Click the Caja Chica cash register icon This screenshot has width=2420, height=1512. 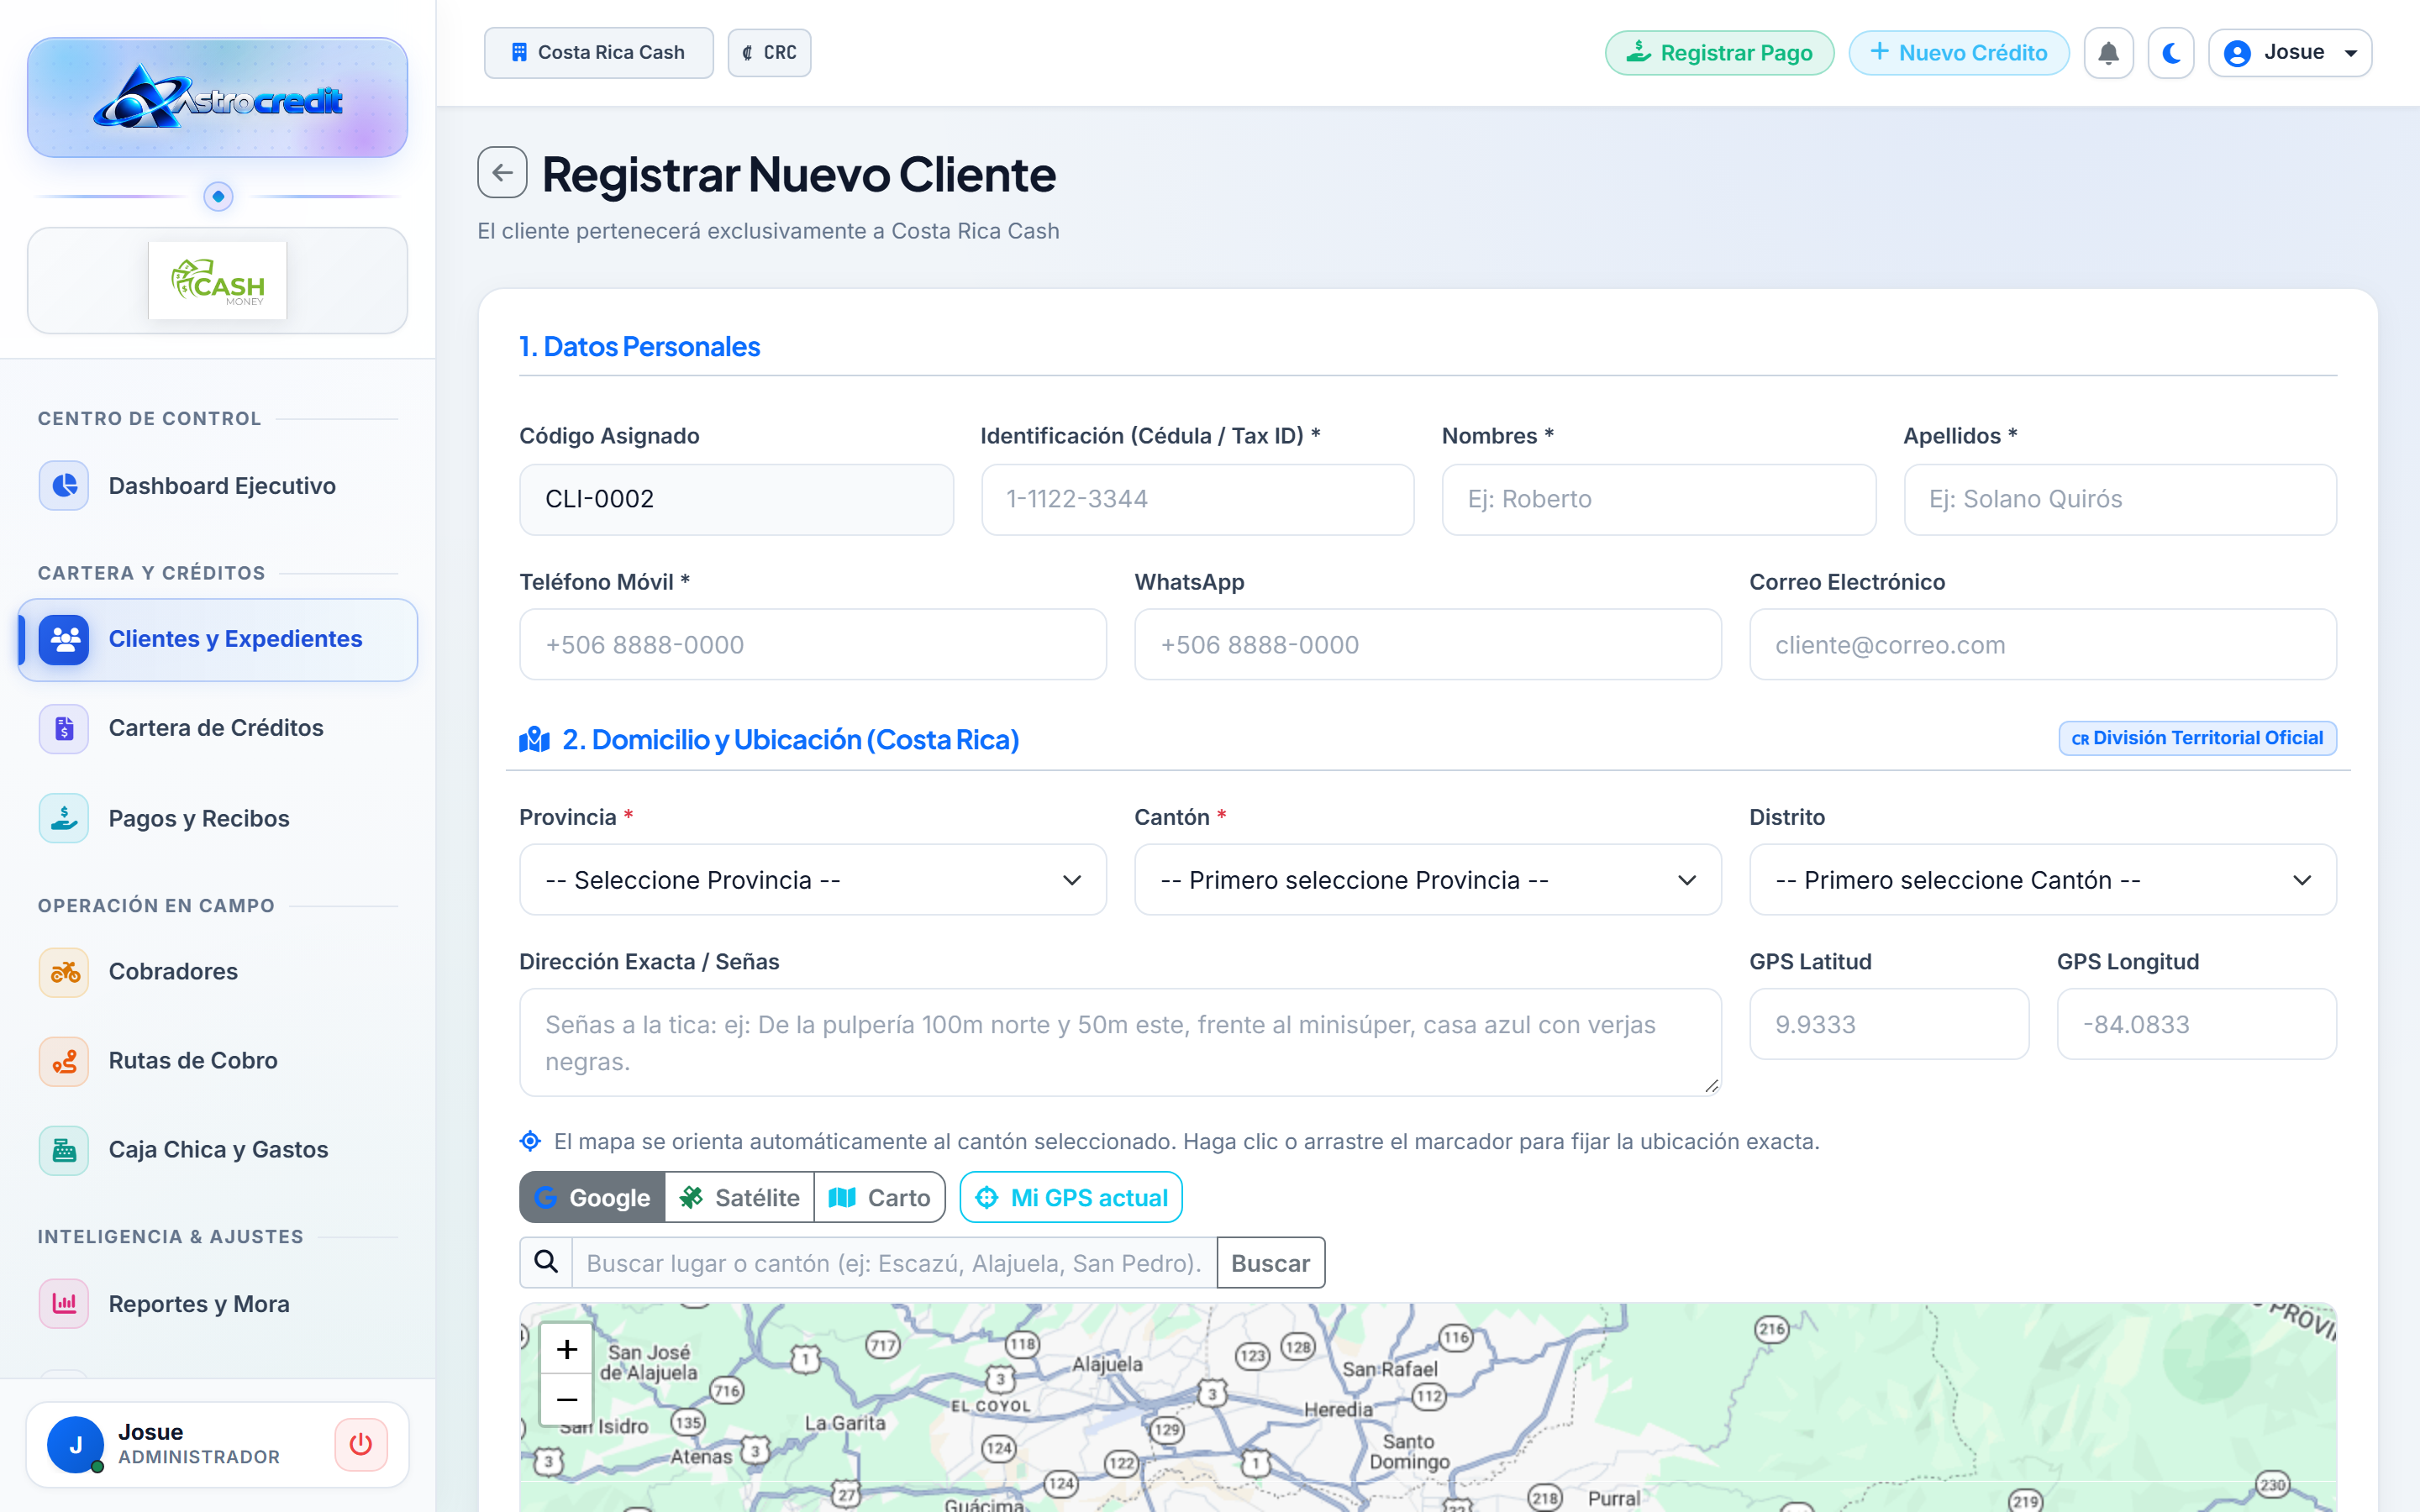coord(64,1150)
